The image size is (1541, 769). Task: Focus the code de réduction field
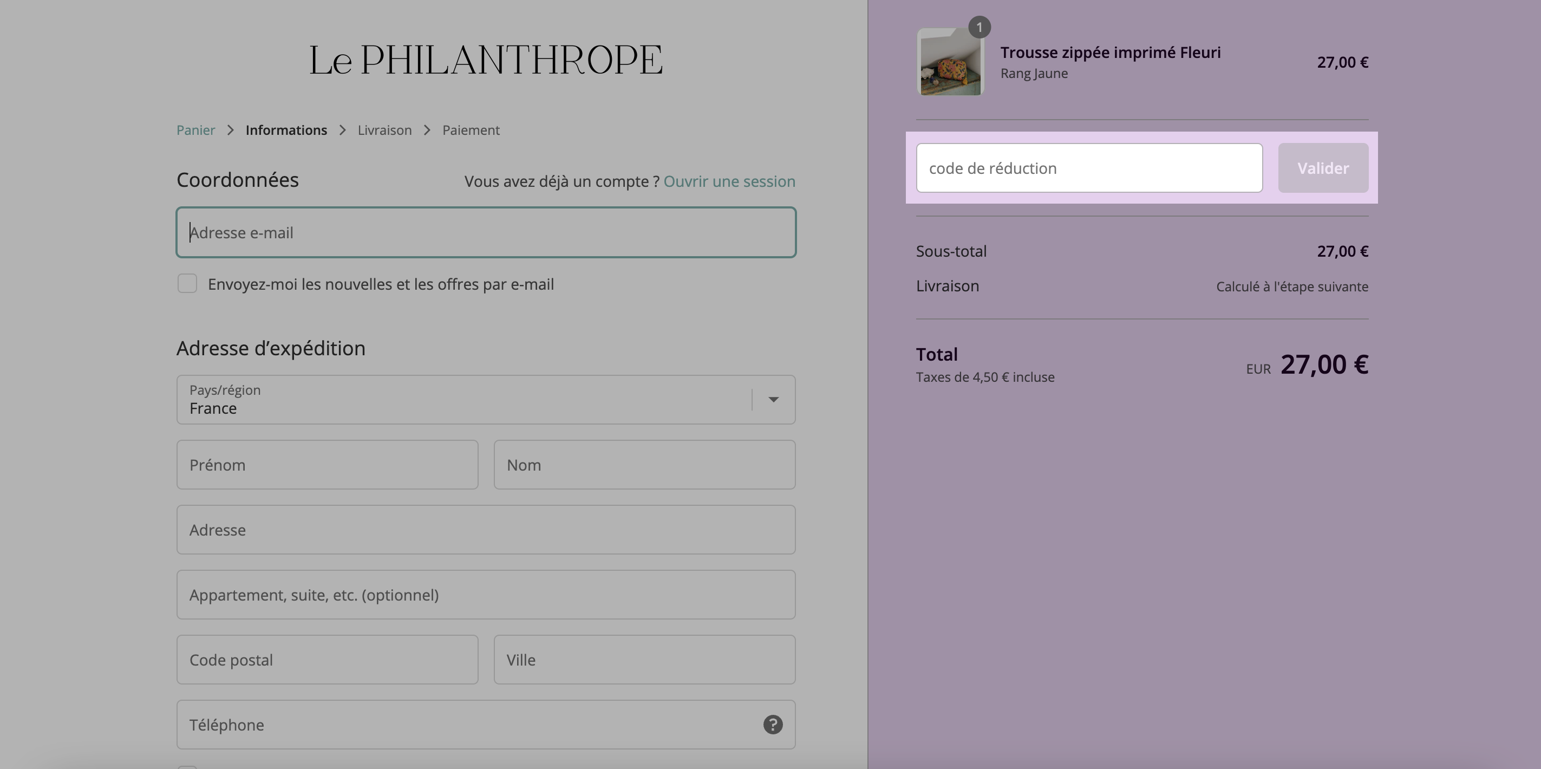click(1089, 168)
